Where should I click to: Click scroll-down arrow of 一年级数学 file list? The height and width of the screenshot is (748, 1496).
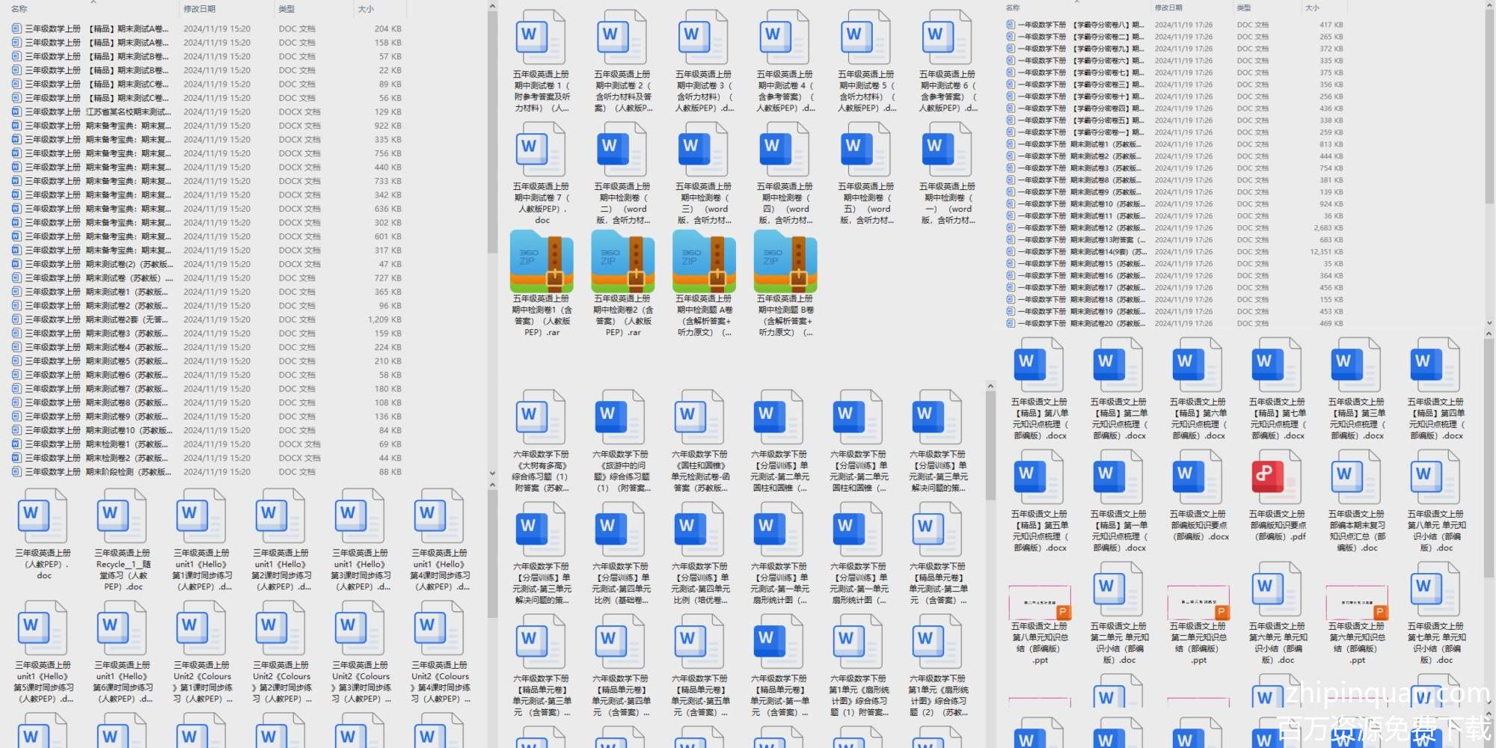tap(1489, 323)
